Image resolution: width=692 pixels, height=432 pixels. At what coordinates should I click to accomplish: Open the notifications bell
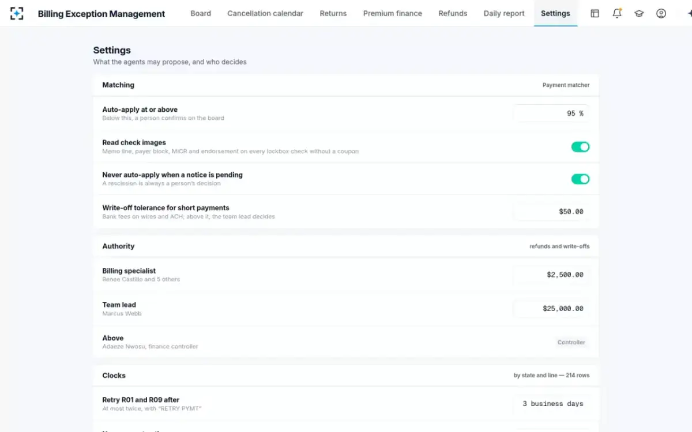point(617,13)
